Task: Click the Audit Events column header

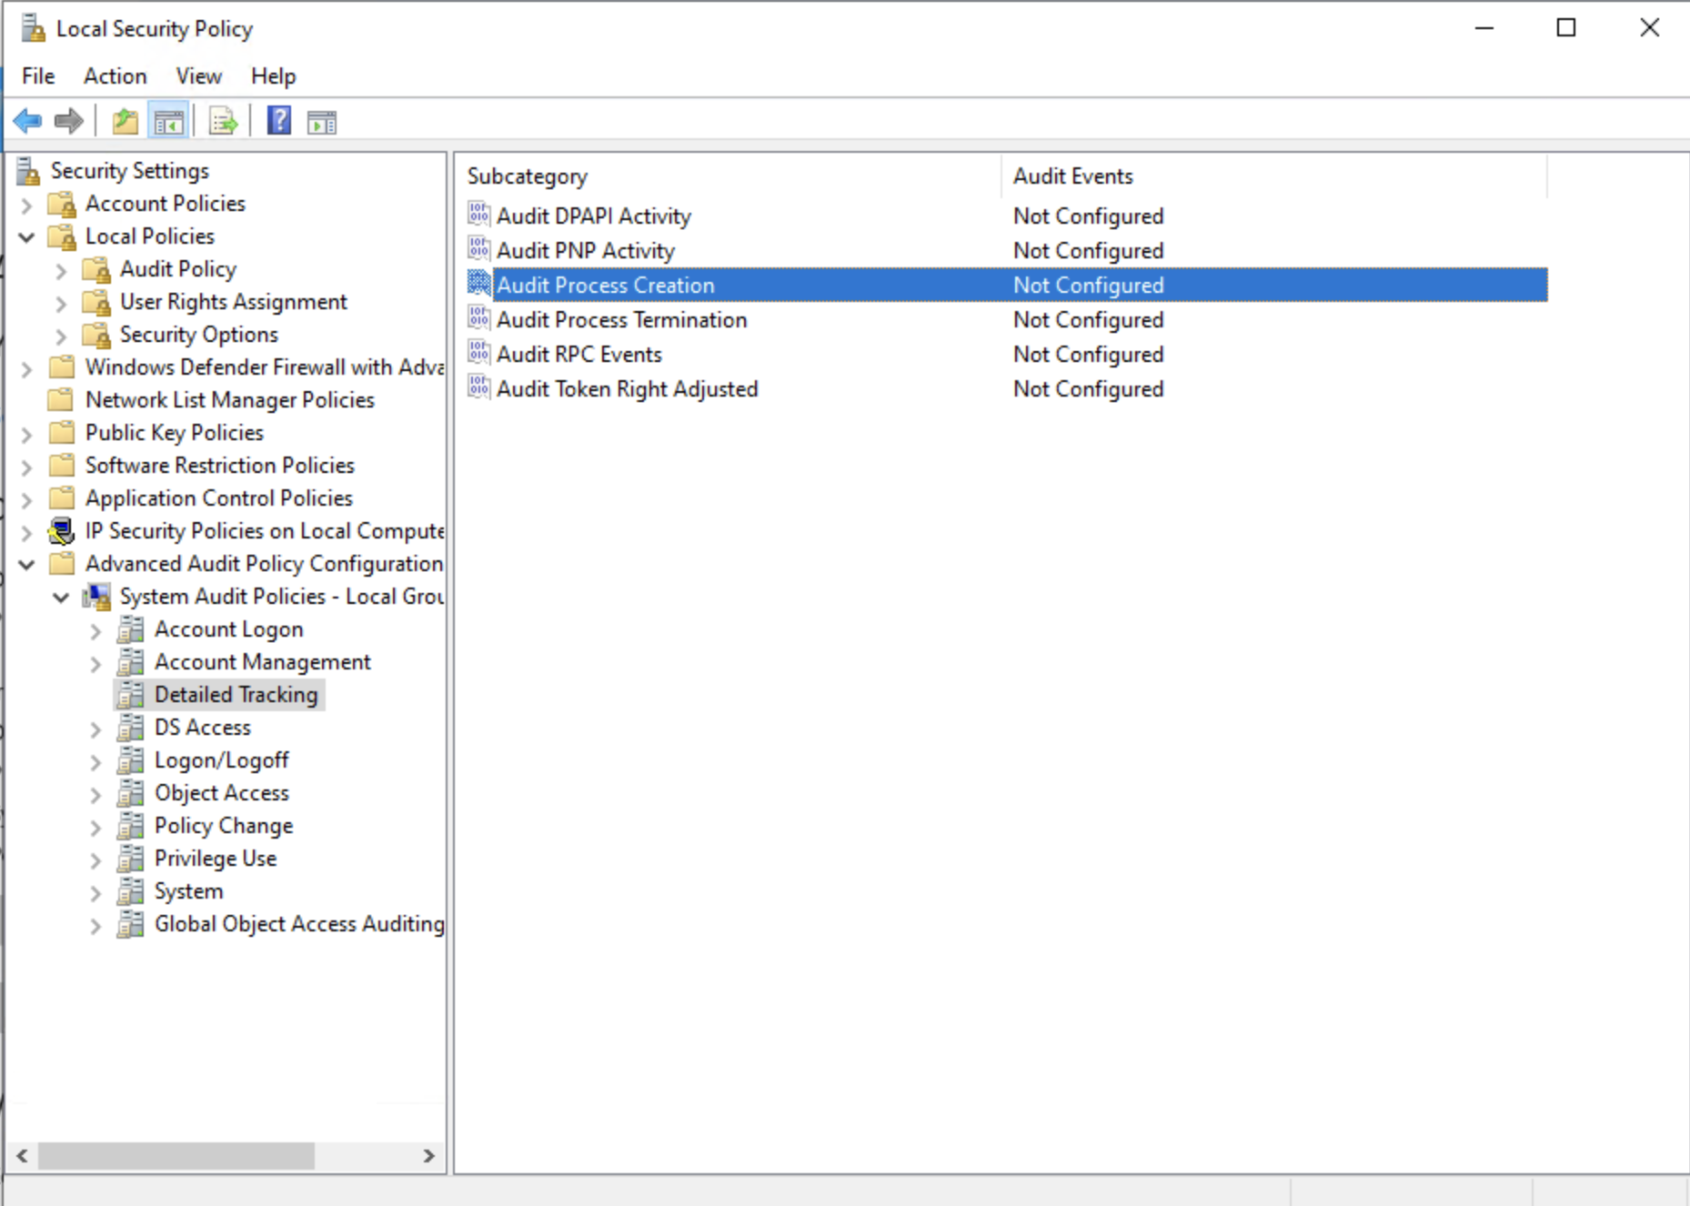Action: 1073,176
